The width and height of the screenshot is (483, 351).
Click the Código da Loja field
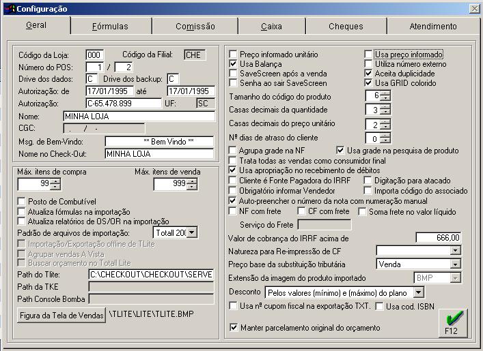[x=94, y=55]
